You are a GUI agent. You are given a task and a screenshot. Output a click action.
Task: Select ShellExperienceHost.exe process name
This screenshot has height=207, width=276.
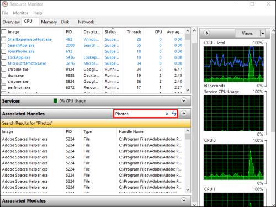[30, 39]
